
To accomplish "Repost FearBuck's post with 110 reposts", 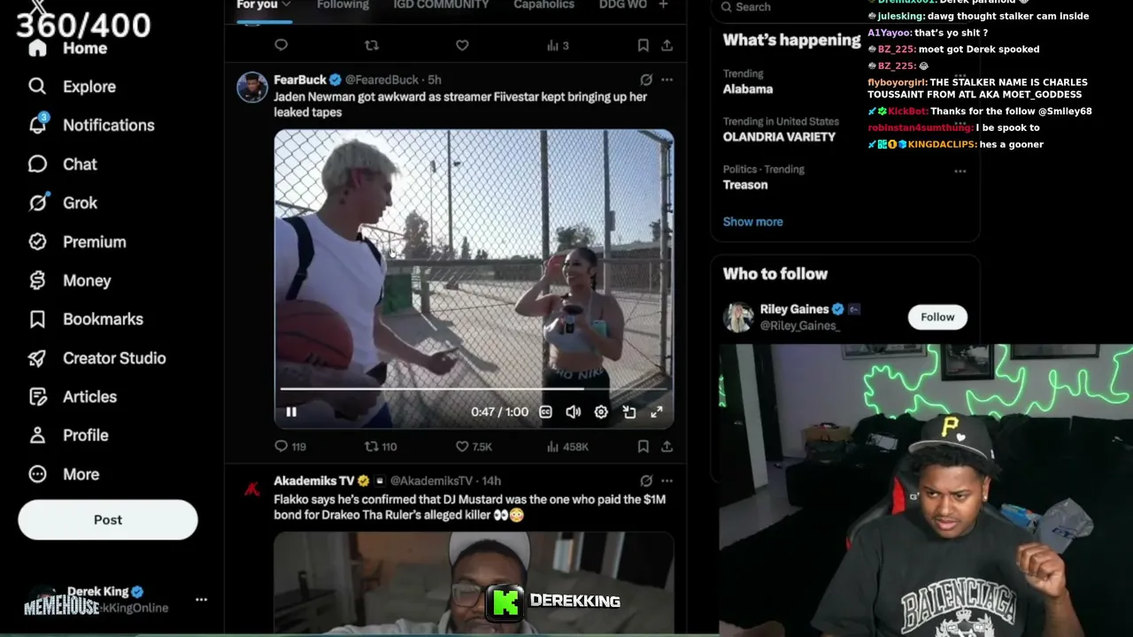I will pos(381,447).
